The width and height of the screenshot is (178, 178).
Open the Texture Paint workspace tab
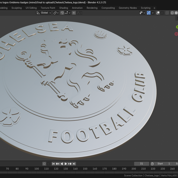pyautogui.click(x=48, y=8)
